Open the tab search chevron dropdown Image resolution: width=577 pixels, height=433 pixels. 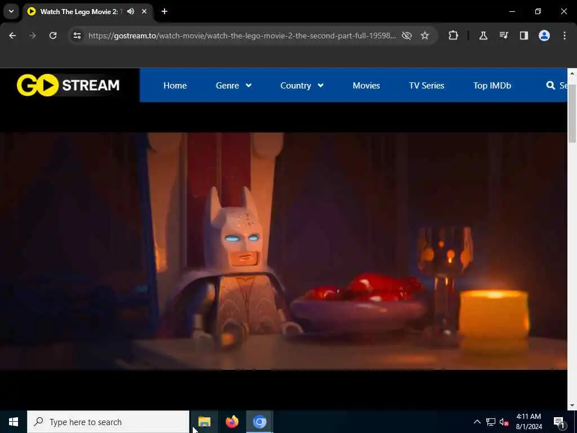(11, 11)
